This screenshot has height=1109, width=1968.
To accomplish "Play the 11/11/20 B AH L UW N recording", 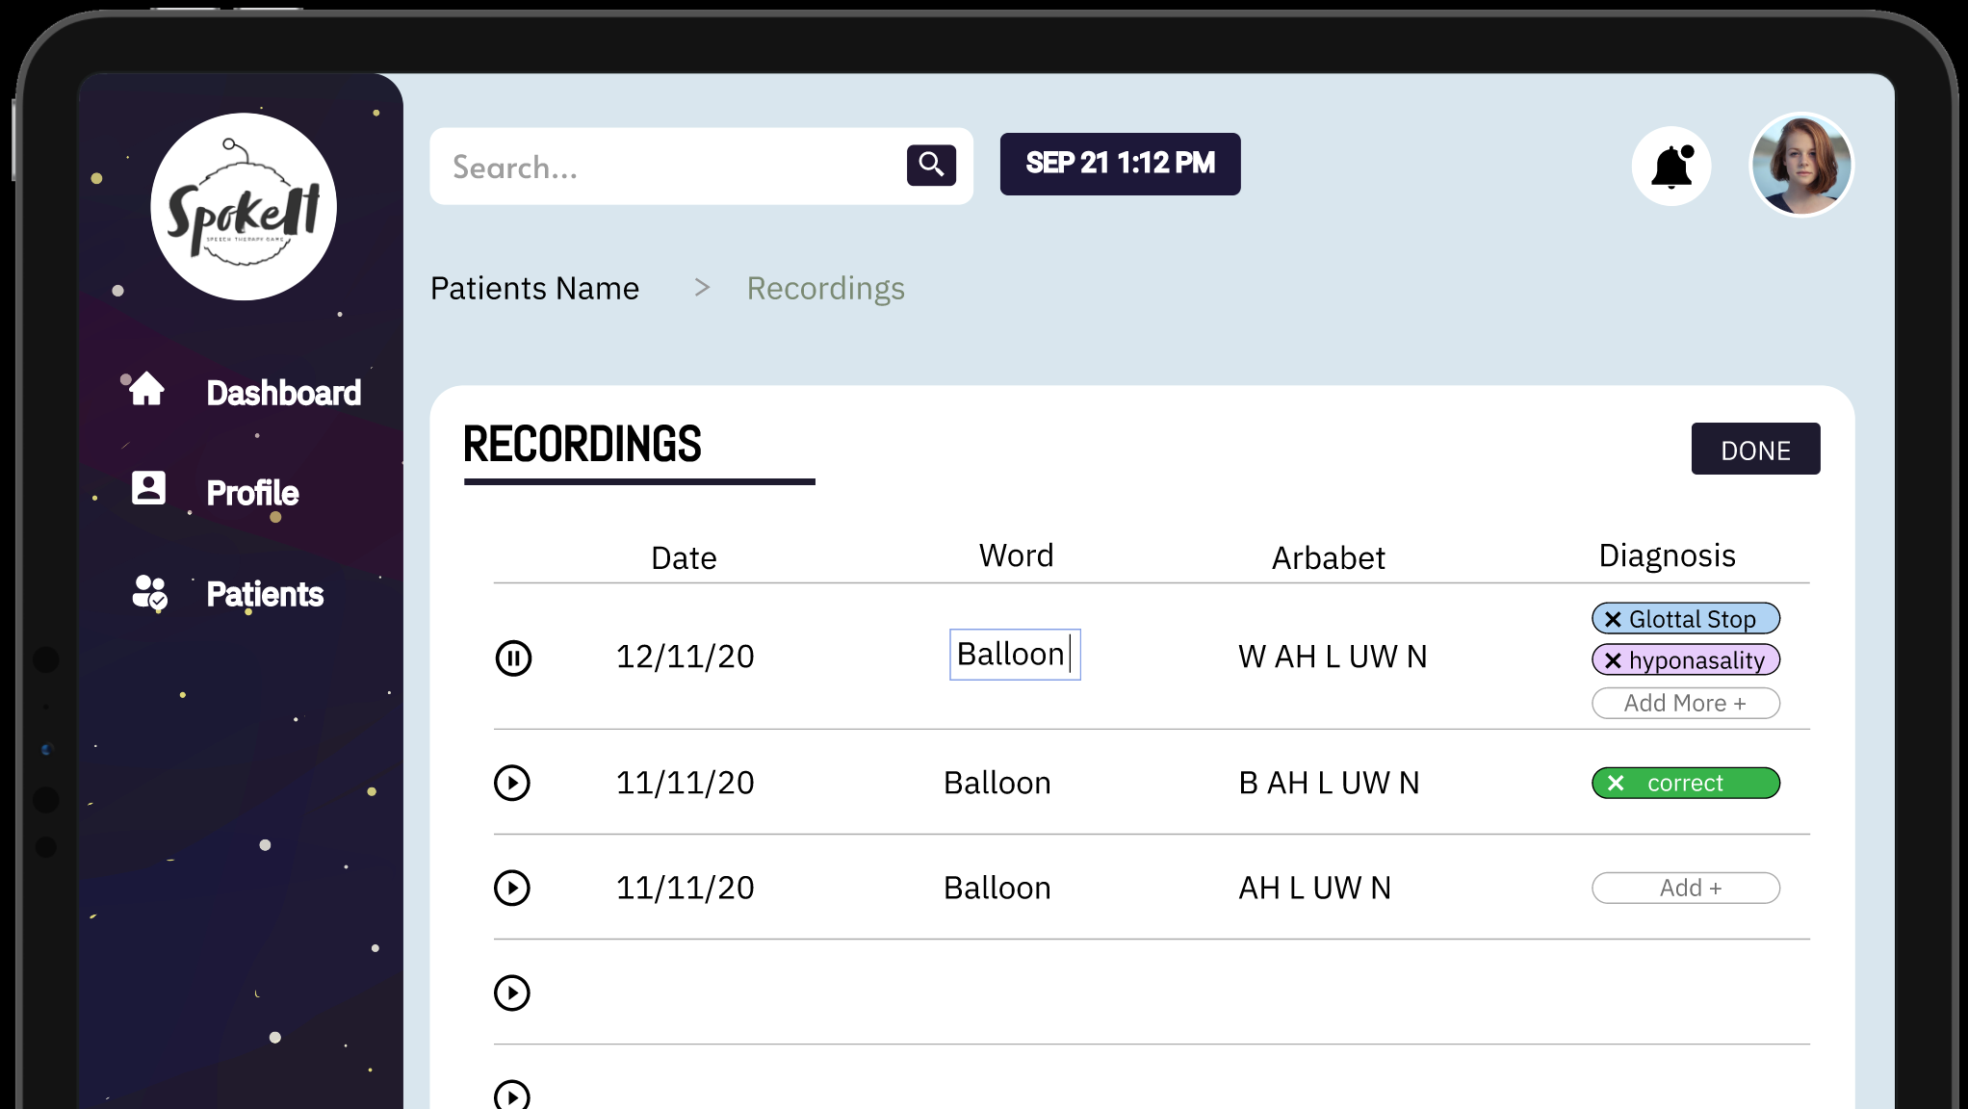I will 512,783.
